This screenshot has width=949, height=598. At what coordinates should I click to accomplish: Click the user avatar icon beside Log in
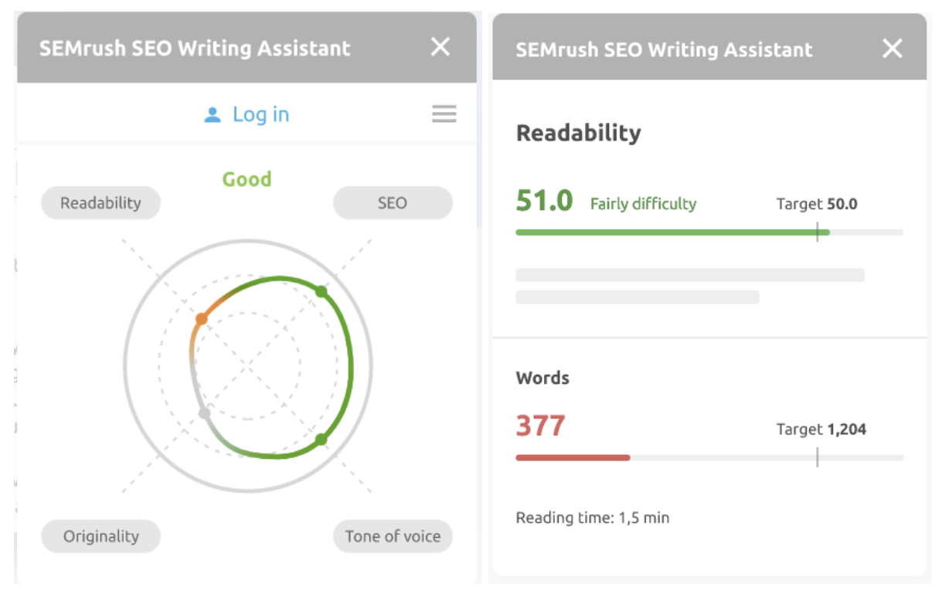tap(211, 114)
